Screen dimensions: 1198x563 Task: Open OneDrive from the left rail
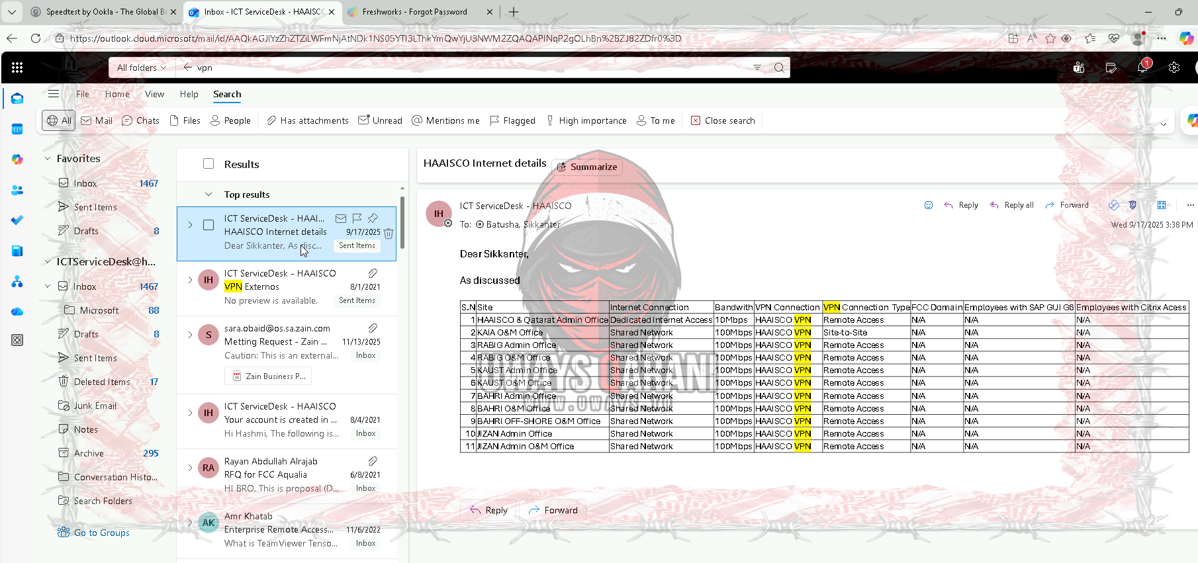[x=17, y=312]
